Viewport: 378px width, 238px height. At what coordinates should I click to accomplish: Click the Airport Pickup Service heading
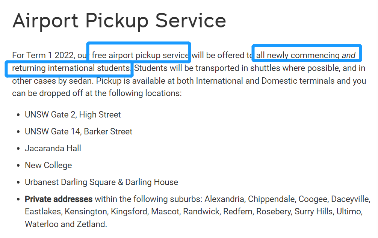coord(119,21)
